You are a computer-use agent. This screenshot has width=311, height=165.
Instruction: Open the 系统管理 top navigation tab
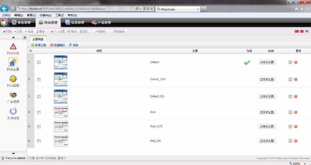(x=21, y=22)
